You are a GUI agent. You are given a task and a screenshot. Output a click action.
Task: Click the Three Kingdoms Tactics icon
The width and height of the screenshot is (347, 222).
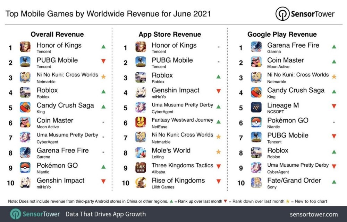coord(141,167)
